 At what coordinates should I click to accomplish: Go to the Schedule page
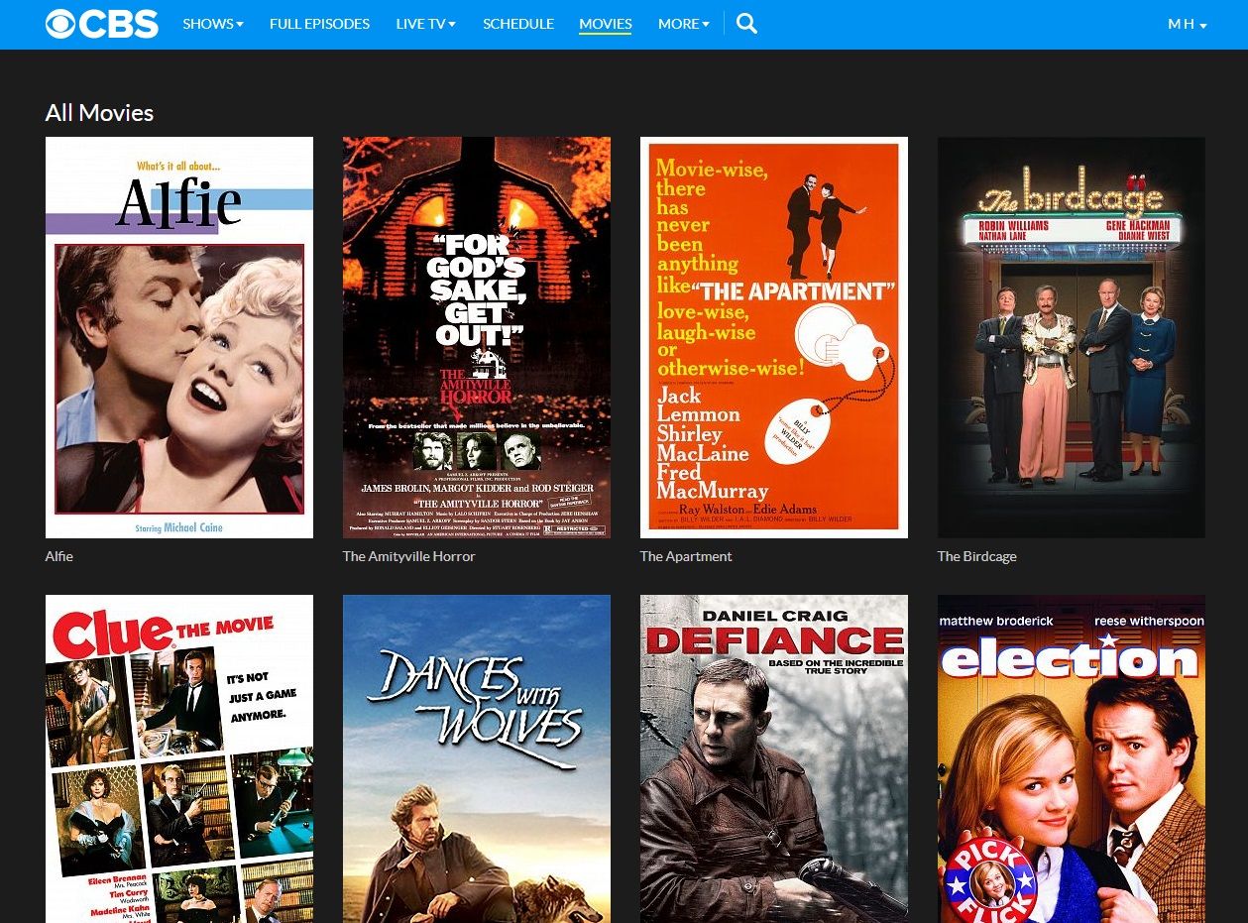coord(518,24)
